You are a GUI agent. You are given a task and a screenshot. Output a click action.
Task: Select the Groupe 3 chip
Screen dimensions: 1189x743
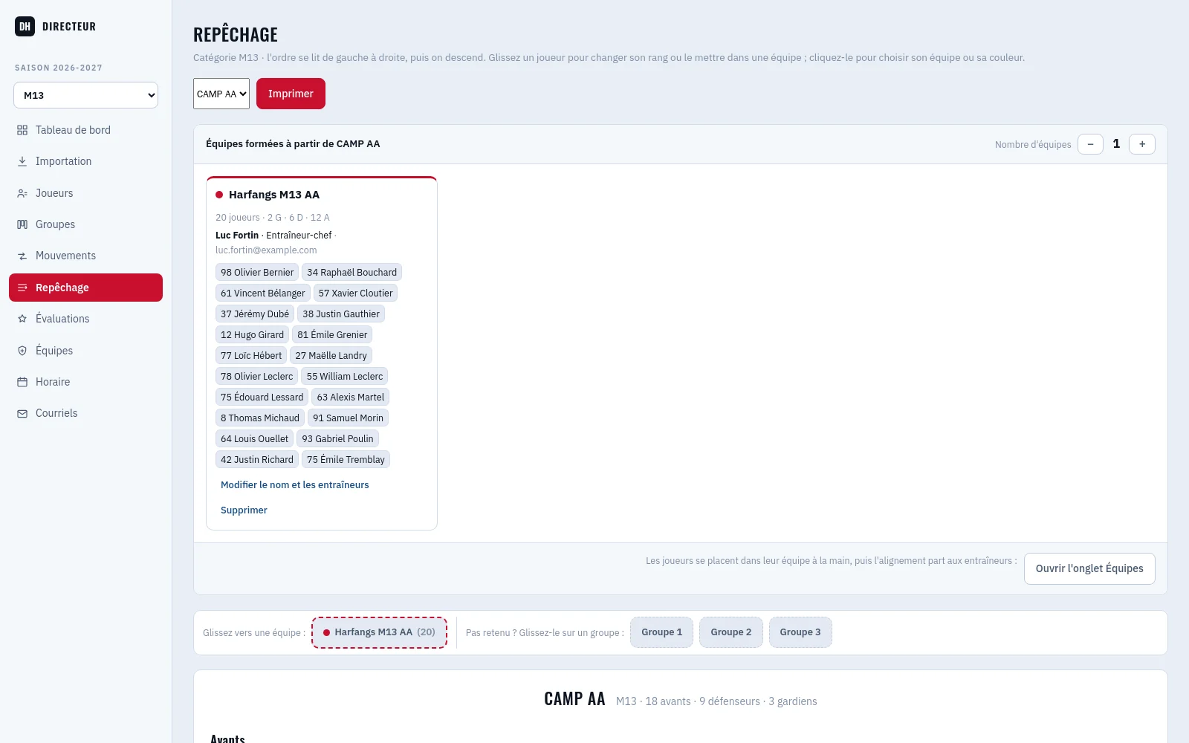pos(800,632)
